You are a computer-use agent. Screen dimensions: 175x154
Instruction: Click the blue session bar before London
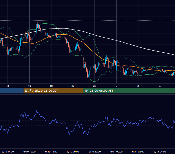12,91
